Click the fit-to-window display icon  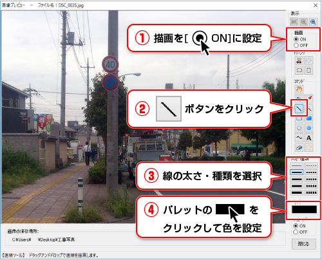pyautogui.click(x=294, y=22)
